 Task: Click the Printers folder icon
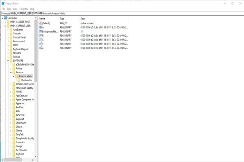11,57
